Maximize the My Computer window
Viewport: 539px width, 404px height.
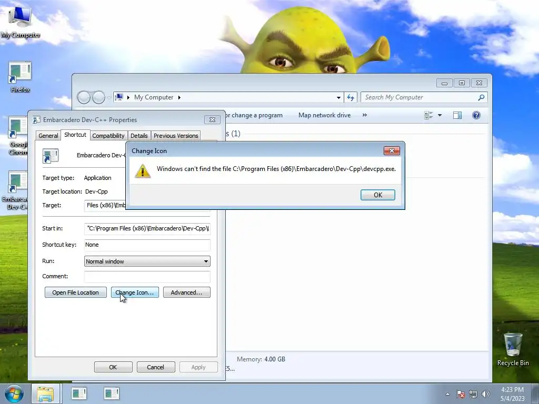pyautogui.click(x=462, y=83)
